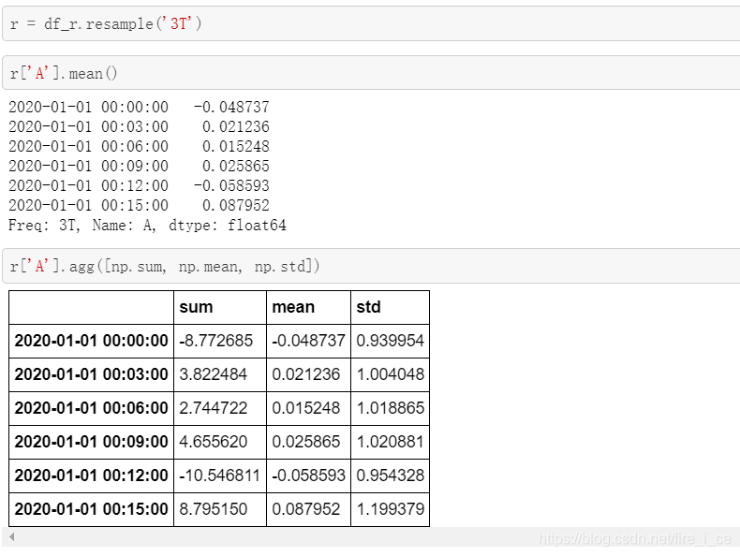Click plain-text output line 2020-01-01 00:06:00 0.015248
Screen dimensions: 740x556
click(x=139, y=147)
